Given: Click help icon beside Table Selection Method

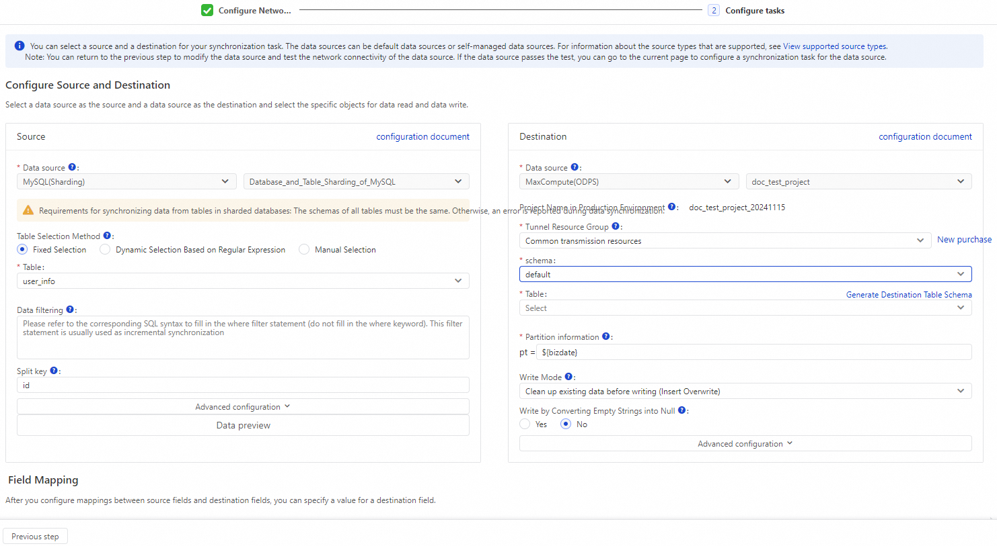Looking at the screenshot, I should point(107,236).
